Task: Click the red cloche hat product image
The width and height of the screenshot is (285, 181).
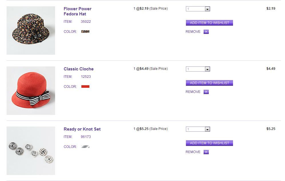Action: click(31, 91)
